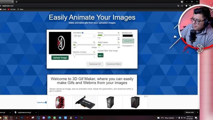Open the Animation help question-mark icon
The height and width of the screenshot is (120, 213).
[83, 33]
